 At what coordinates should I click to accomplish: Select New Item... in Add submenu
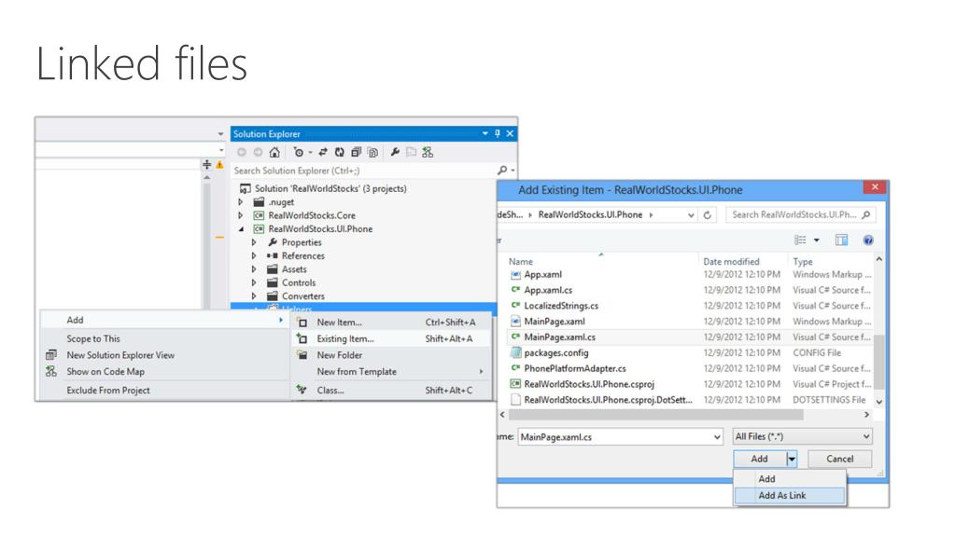tap(391, 323)
